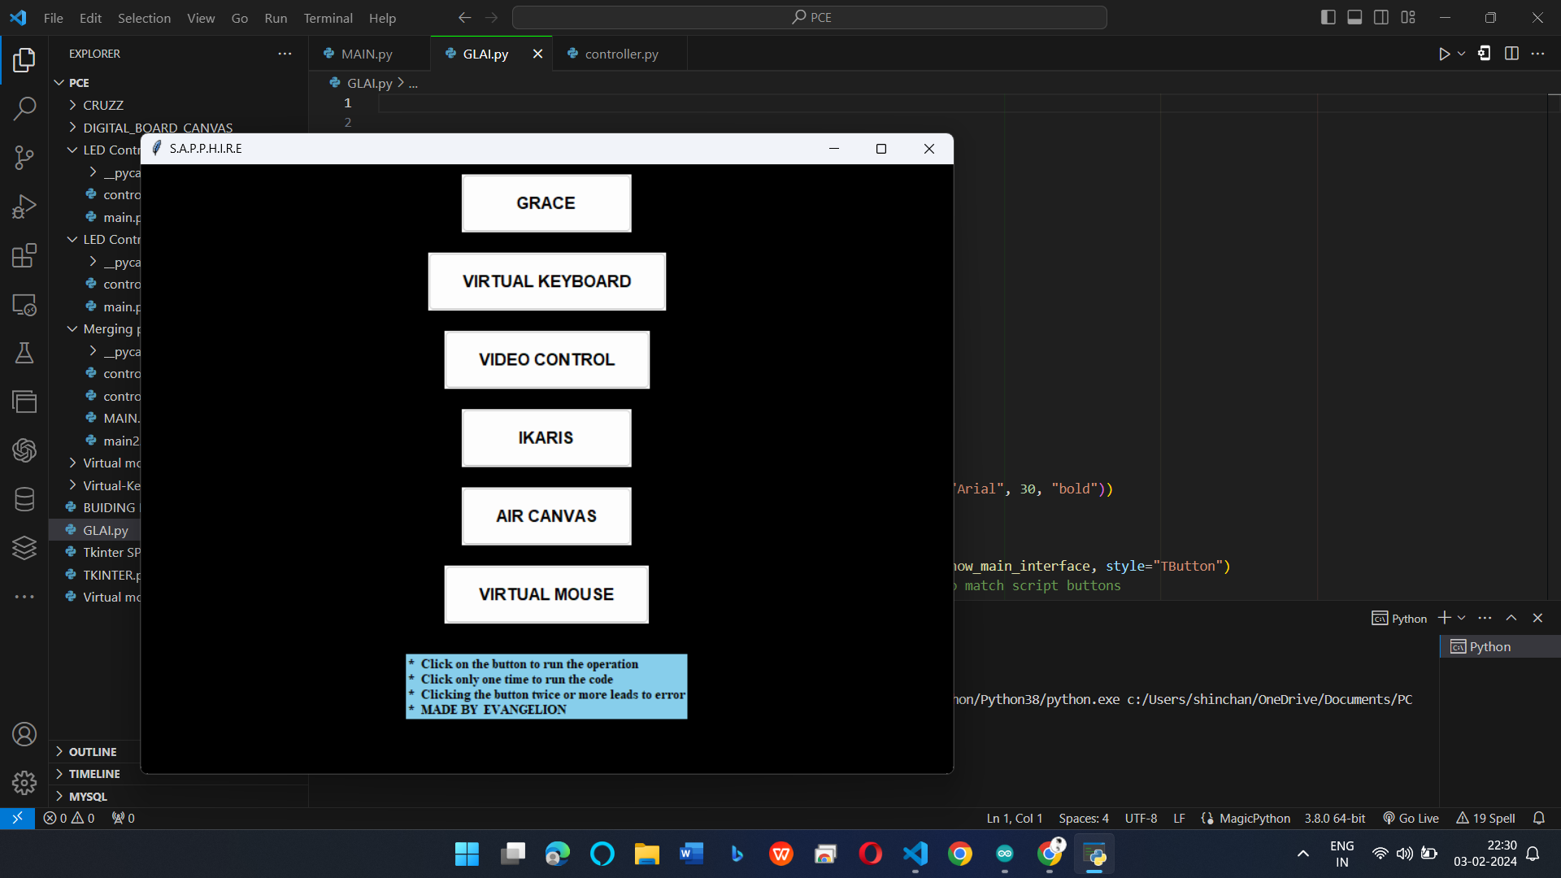This screenshot has height=878, width=1561.
Task: Open the Search view in activity bar
Action: (x=24, y=108)
